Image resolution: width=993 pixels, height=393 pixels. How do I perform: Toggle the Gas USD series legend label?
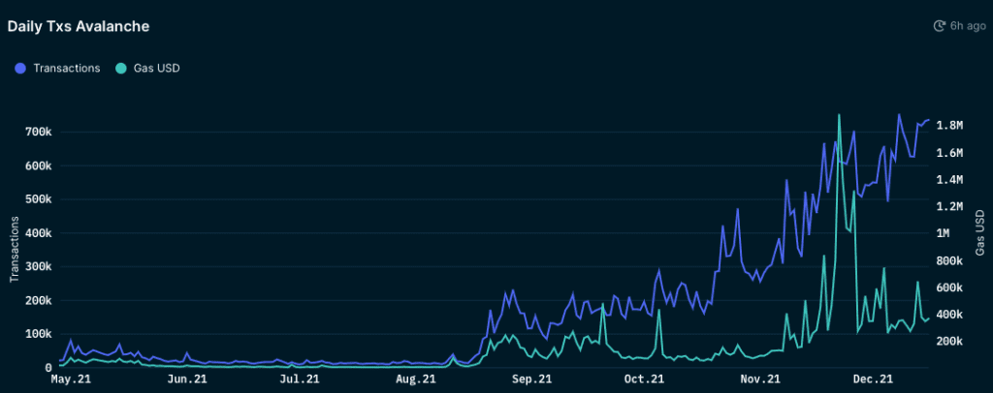click(x=156, y=68)
